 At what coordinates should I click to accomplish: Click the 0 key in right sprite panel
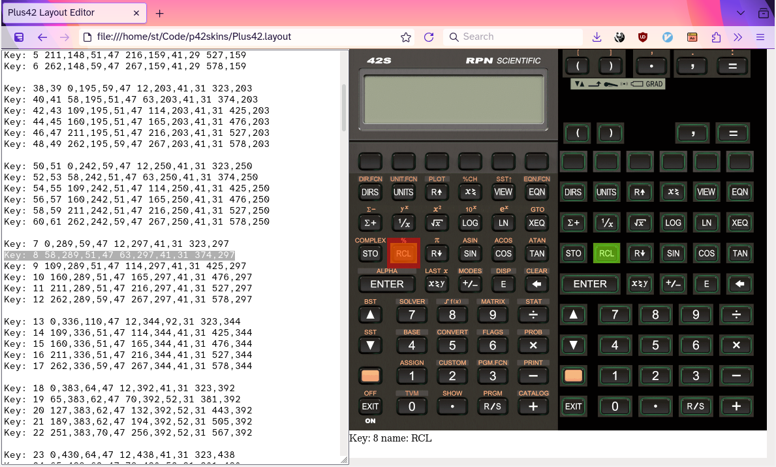615,406
